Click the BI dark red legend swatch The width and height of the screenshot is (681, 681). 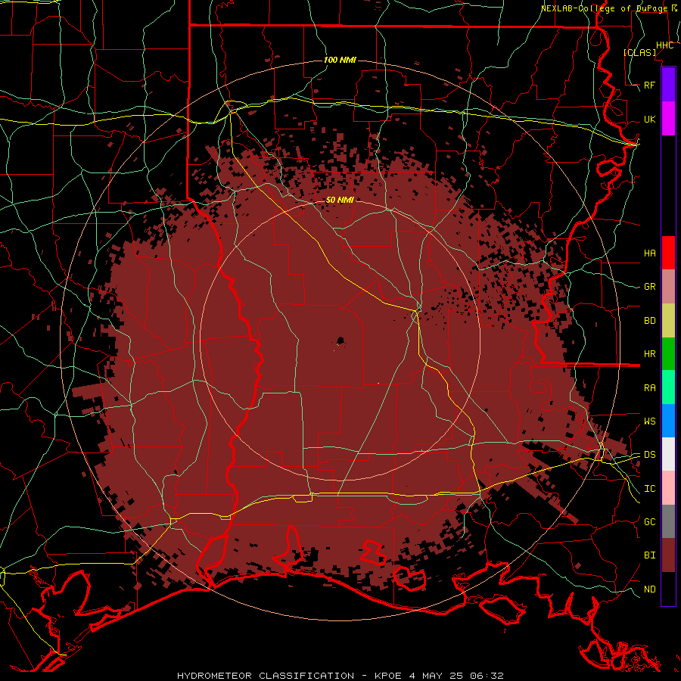(668, 555)
